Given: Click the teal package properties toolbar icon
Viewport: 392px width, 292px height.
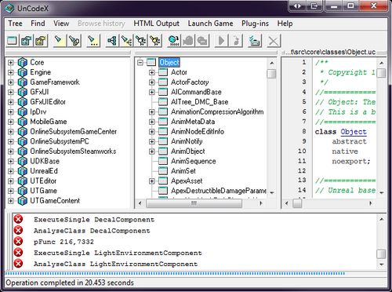Looking at the screenshot, I should tap(27, 41).
